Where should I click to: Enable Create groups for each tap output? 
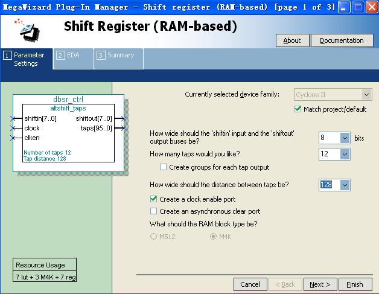click(x=163, y=167)
